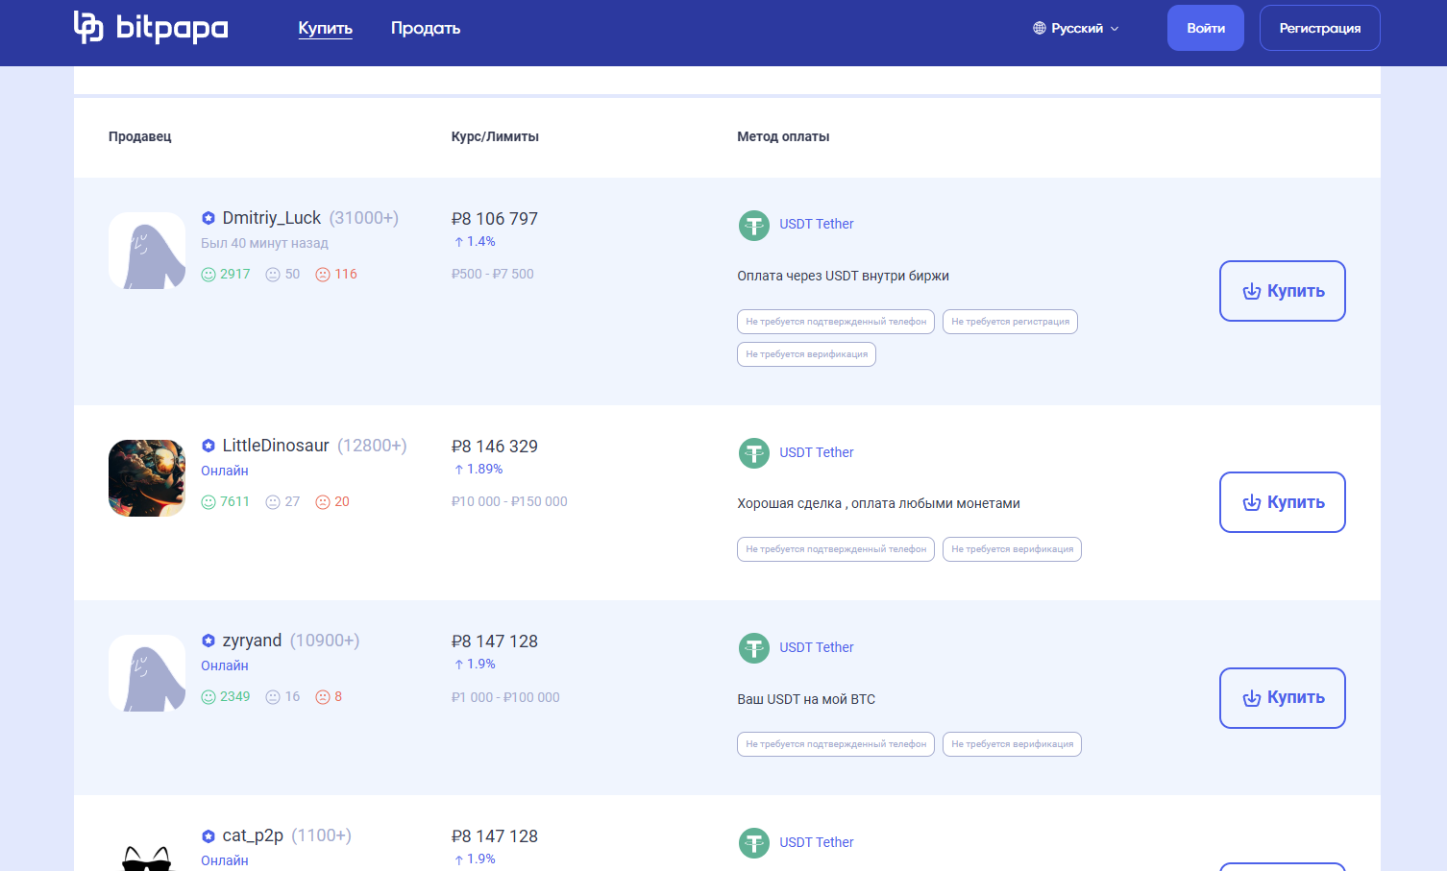1447x871 pixels.
Task: Click the Метод оплаты column header
Action: pos(783,136)
